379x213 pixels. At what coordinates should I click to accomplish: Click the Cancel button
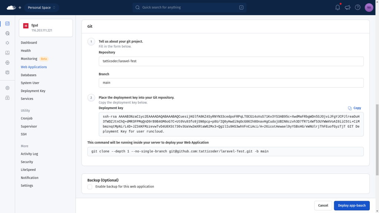click(323, 206)
